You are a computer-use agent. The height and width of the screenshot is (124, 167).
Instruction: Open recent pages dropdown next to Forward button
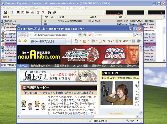pos(30,35)
